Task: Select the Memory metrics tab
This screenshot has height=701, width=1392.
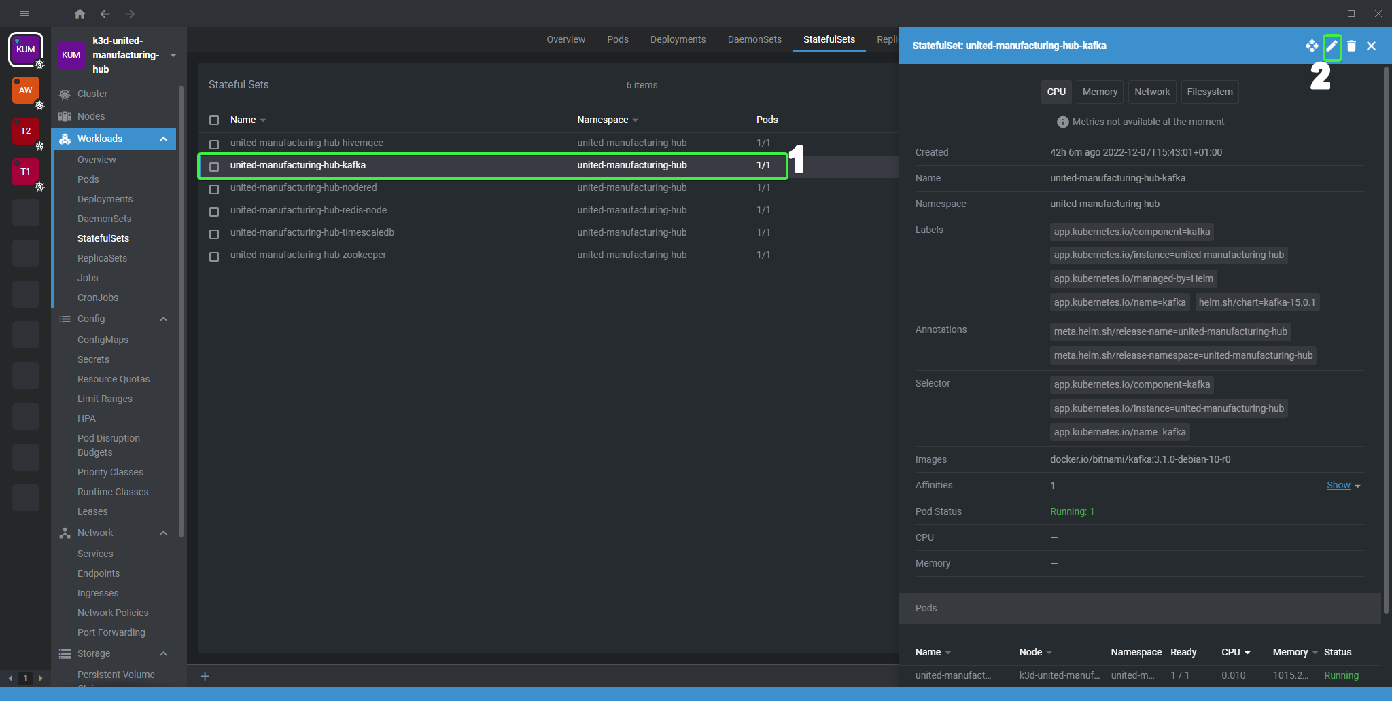Action: pyautogui.click(x=1100, y=92)
